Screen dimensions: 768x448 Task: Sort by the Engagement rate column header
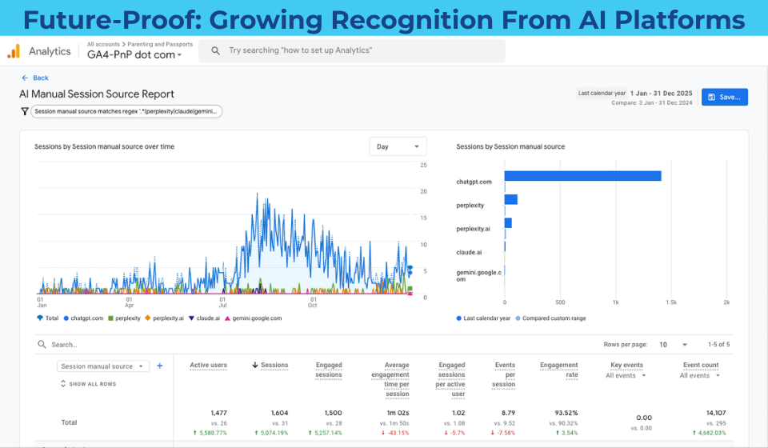[558, 370]
